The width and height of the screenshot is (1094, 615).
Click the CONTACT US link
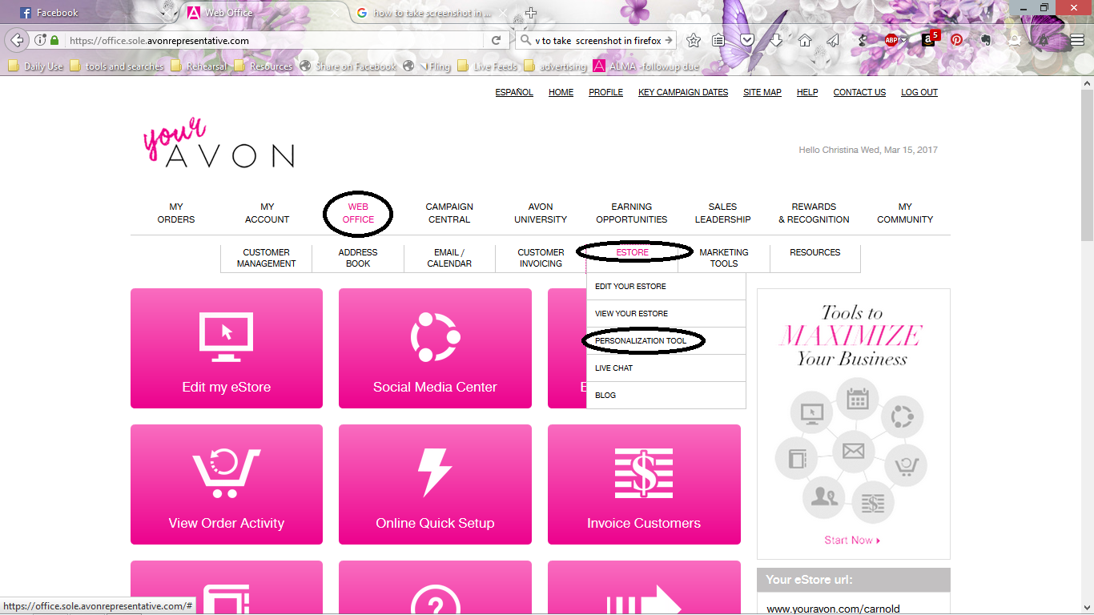(x=859, y=92)
